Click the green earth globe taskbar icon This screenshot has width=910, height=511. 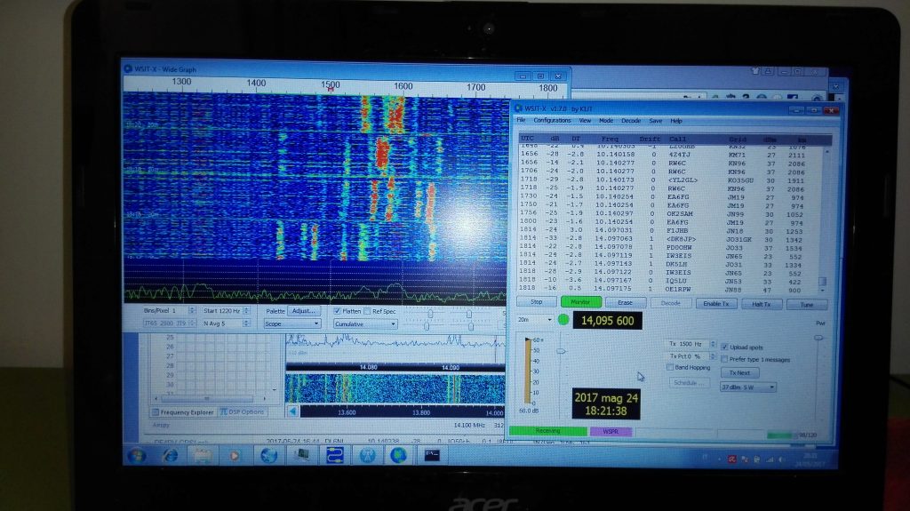pyautogui.click(x=398, y=456)
